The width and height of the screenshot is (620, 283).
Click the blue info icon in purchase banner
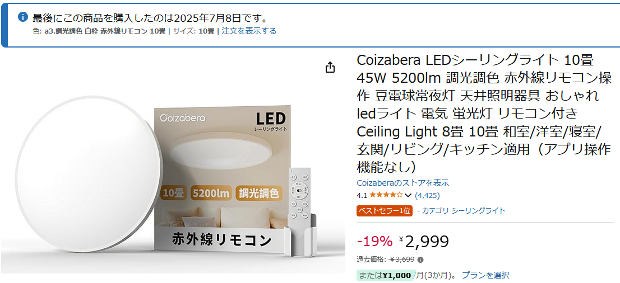(x=24, y=17)
